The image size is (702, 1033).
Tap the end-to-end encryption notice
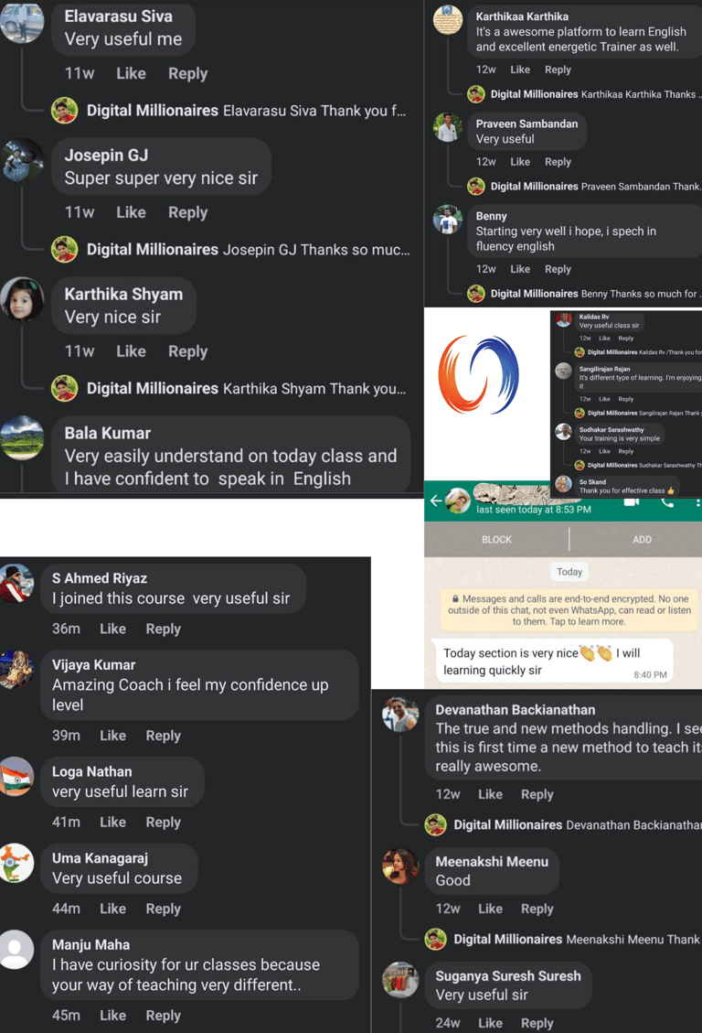[569, 610]
